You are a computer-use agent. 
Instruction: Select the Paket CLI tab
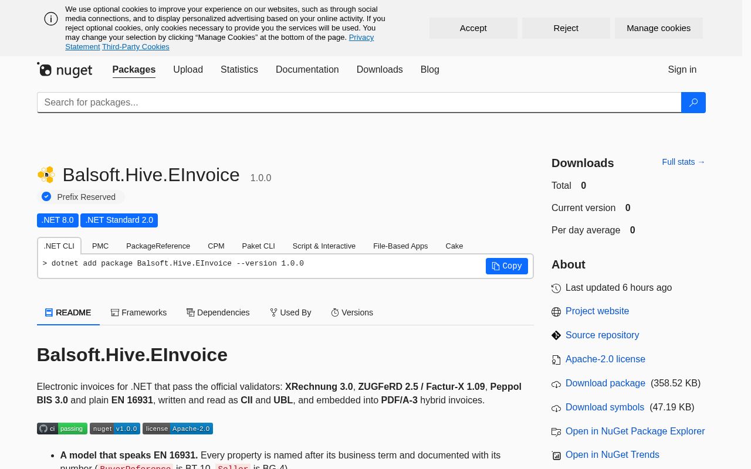(x=258, y=246)
